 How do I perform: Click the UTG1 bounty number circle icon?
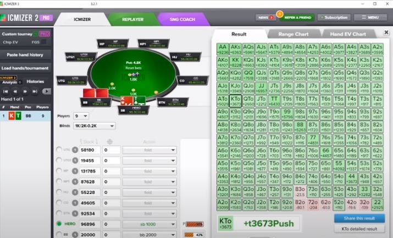click(x=75, y=160)
